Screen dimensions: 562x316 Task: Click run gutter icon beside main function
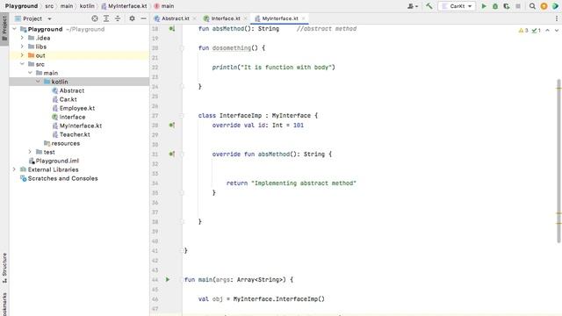tap(168, 279)
